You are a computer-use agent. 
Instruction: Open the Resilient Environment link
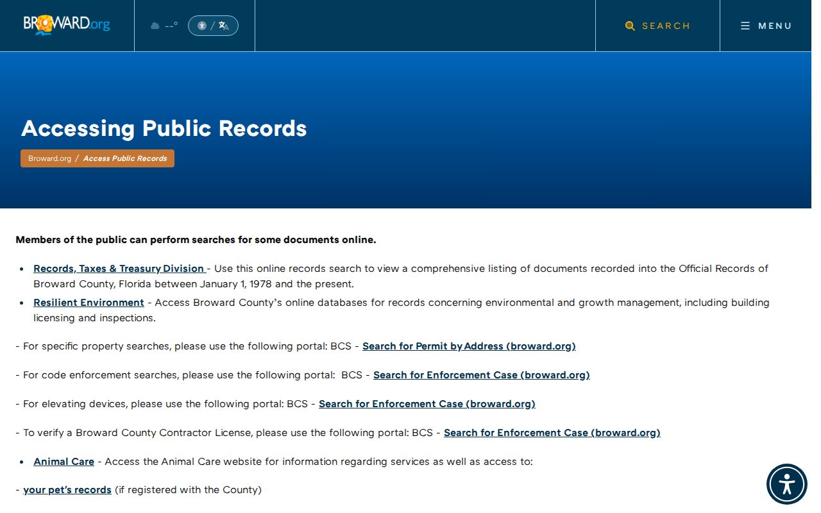89,303
